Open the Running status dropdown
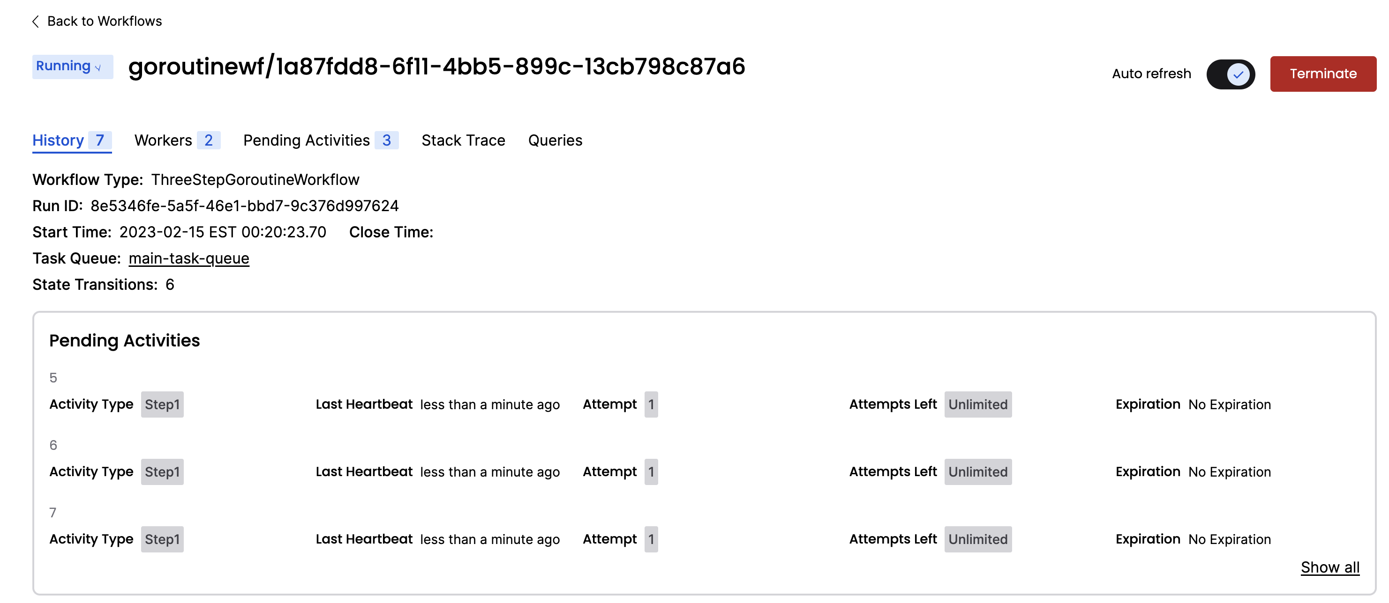The image size is (1389, 603). point(72,66)
